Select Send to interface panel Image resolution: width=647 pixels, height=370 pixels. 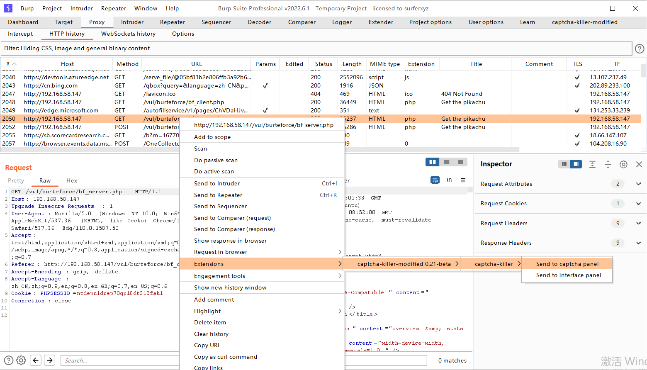tap(567, 275)
